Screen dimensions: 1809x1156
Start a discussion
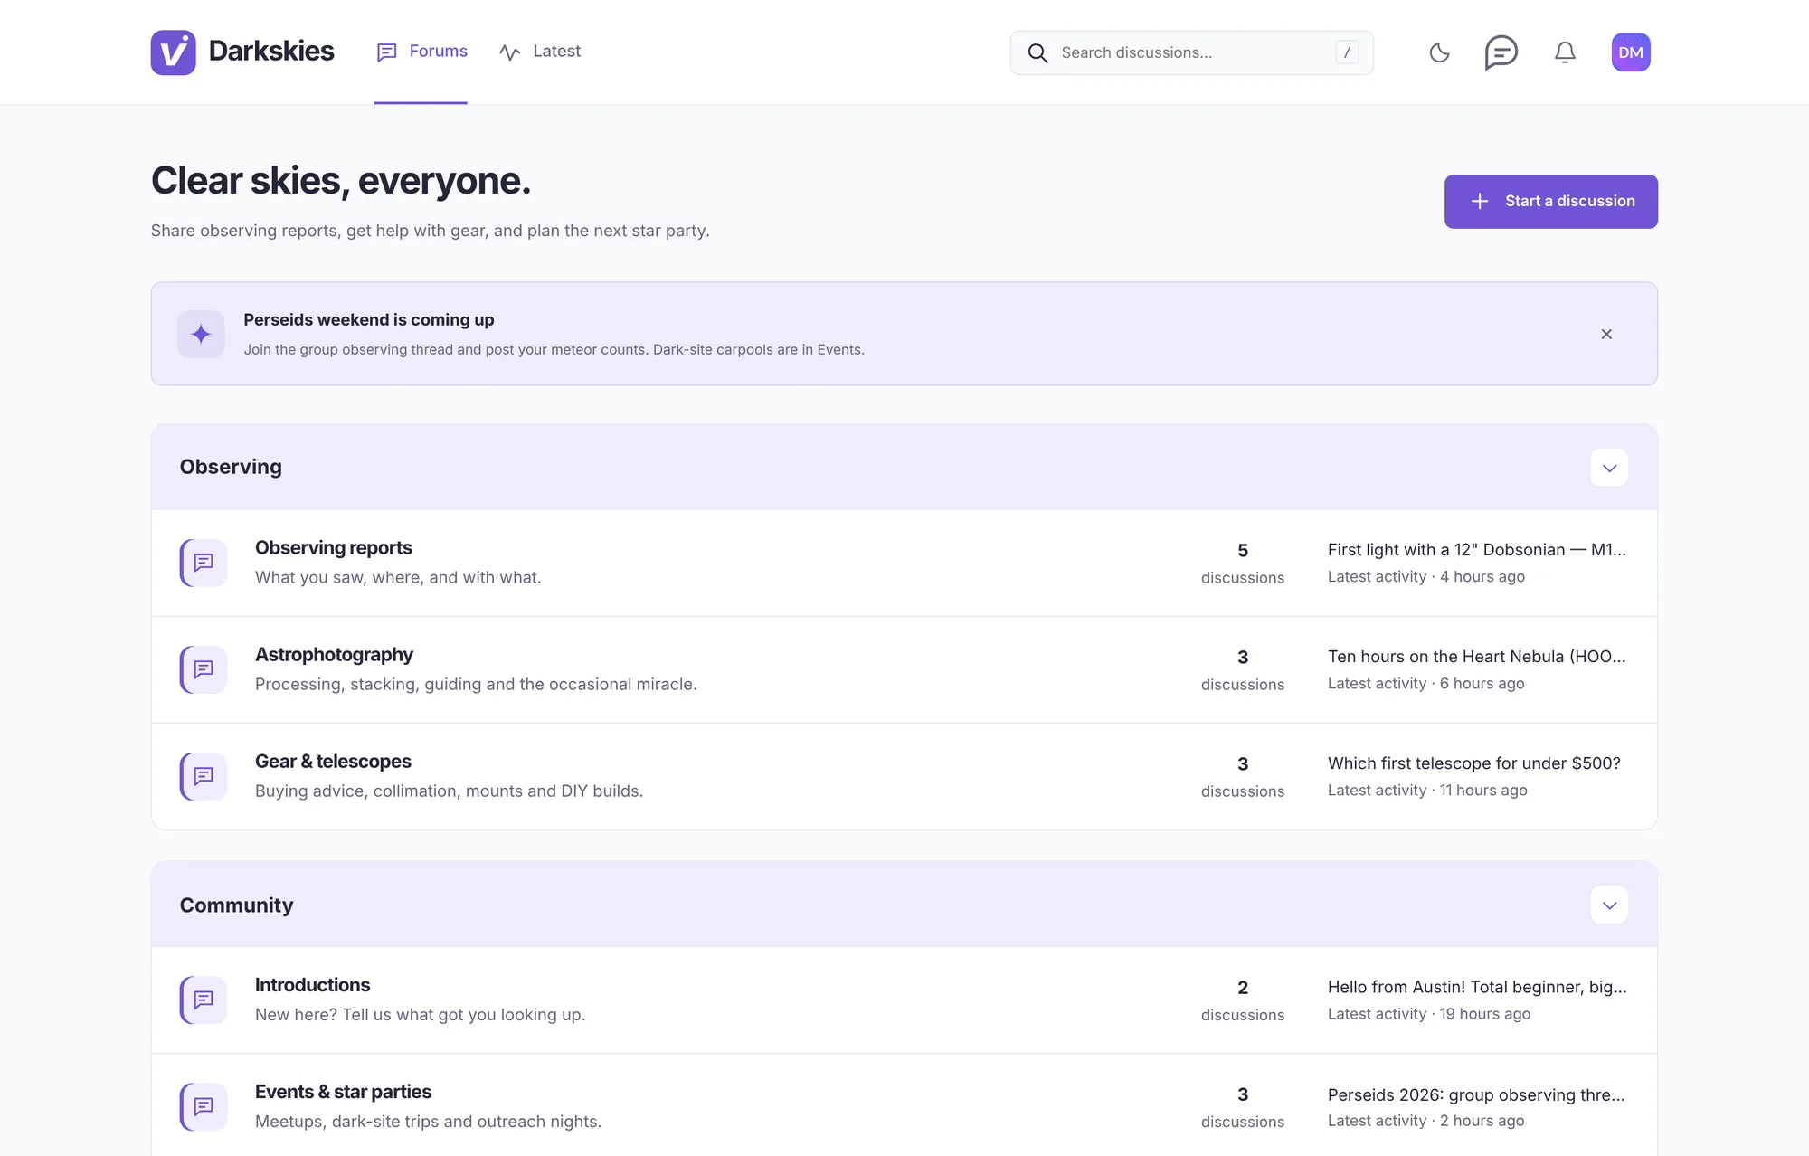(1550, 201)
